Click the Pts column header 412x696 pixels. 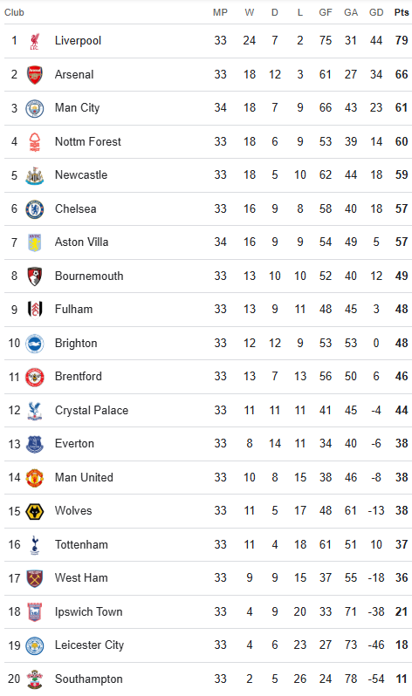(402, 12)
